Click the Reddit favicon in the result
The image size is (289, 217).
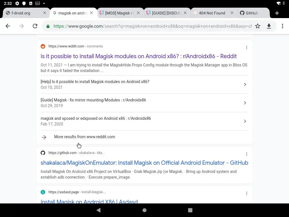(x=43, y=46)
